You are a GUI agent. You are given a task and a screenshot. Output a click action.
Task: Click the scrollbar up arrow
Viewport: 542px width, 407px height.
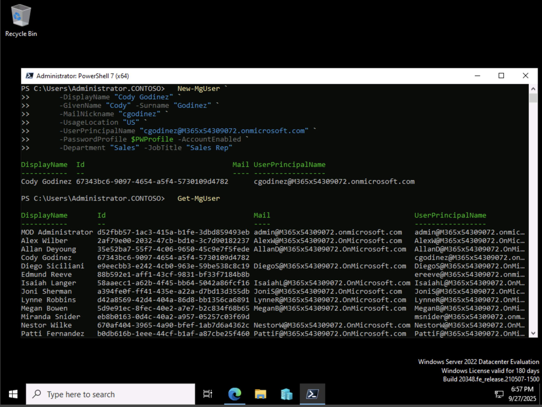(x=534, y=89)
